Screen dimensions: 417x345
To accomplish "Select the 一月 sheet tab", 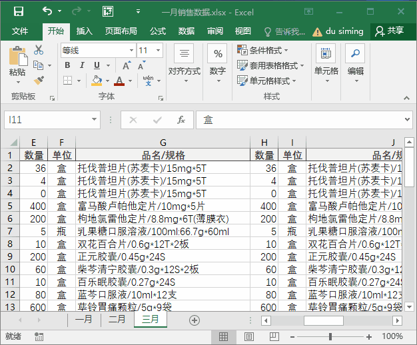I will tap(84, 319).
